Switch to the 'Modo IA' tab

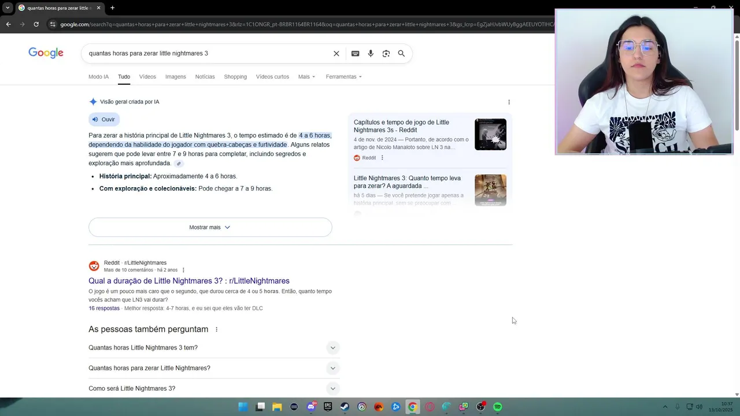98,77
